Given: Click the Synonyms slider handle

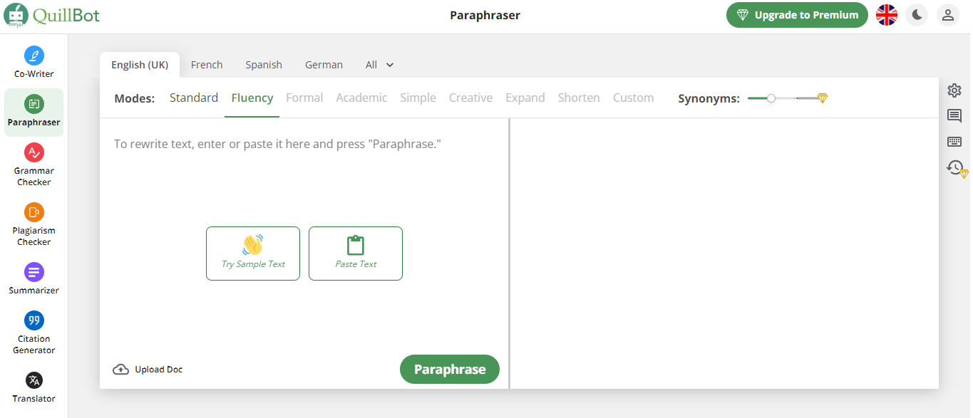Looking at the screenshot, I should tap(771, 98).
